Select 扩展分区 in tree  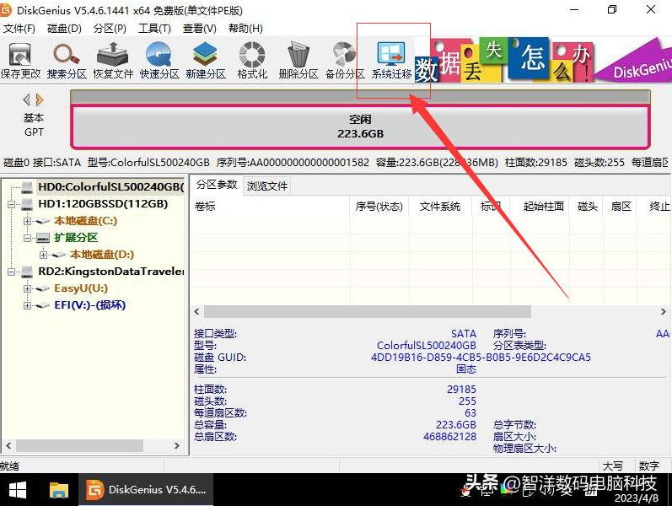point(76,238)
